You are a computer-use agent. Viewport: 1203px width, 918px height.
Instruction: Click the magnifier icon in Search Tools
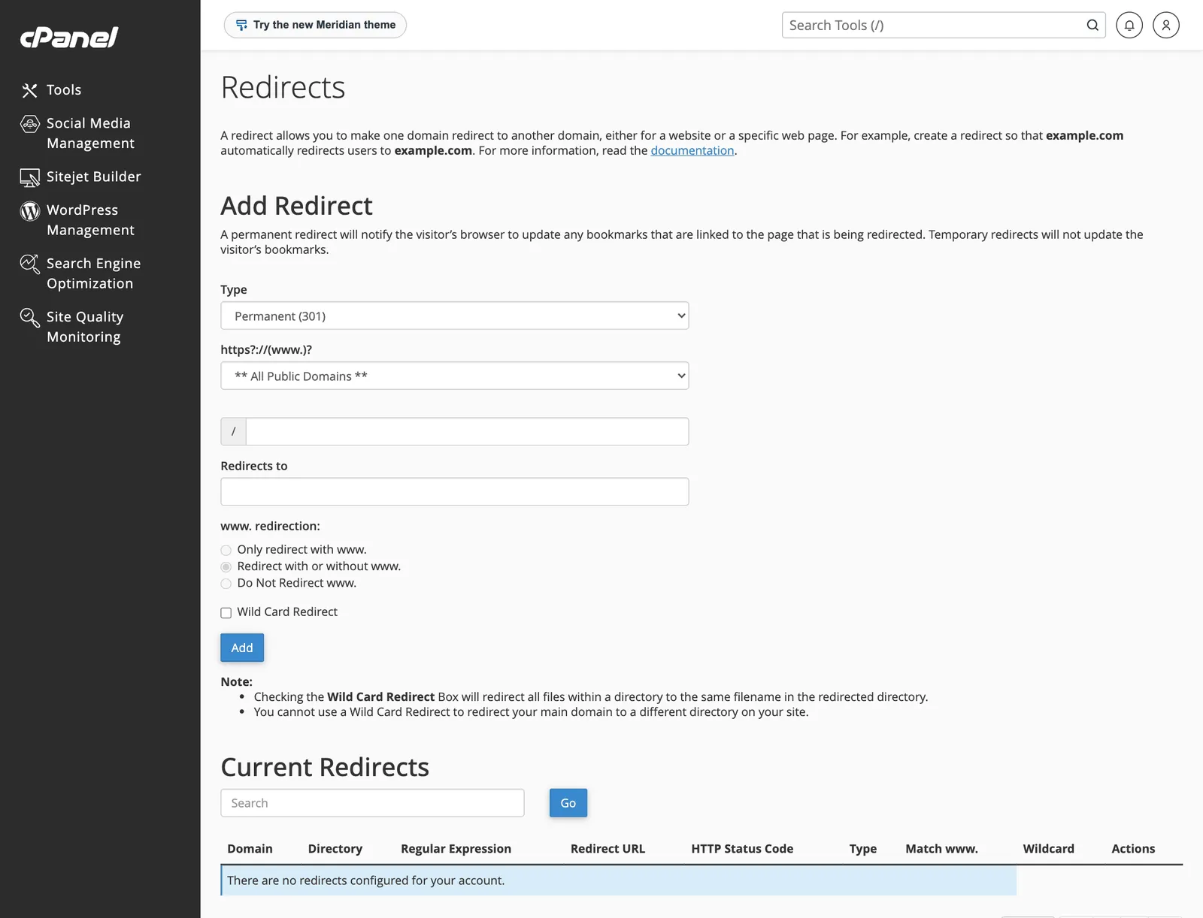click(x=1092, y=25)
